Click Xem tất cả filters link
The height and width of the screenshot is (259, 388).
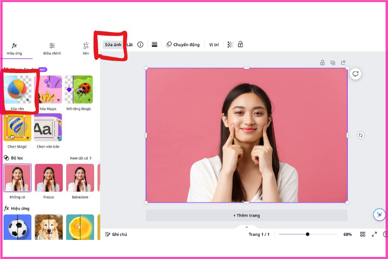coord(79,158)
